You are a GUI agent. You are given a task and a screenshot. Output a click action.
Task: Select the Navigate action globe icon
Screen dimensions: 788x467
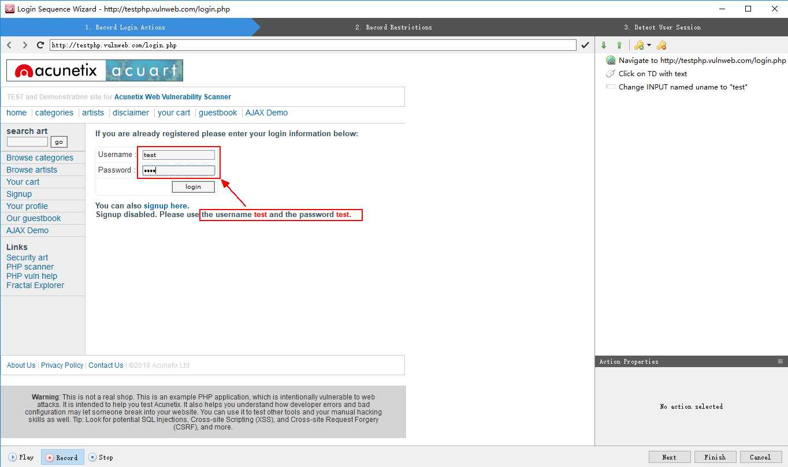coord(611,60)
